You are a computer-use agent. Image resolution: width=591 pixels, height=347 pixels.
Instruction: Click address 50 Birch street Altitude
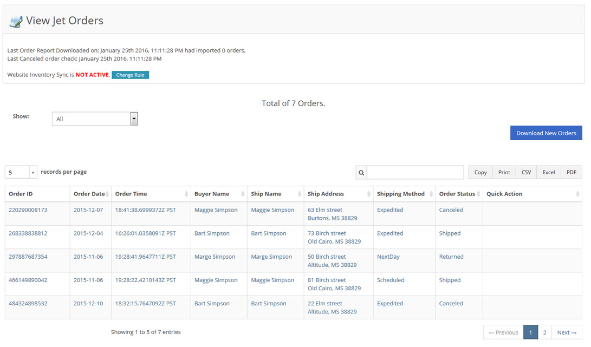click(x=332, y=261)
